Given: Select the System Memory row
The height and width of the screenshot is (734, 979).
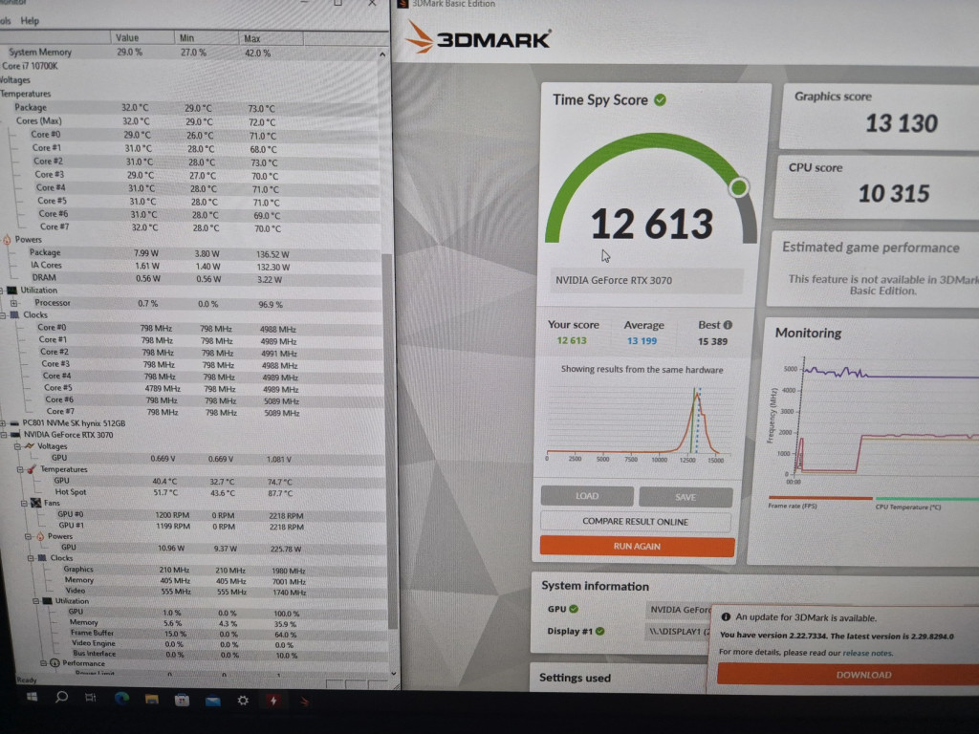Looking at the screenshot, I should tap(190, 53).
